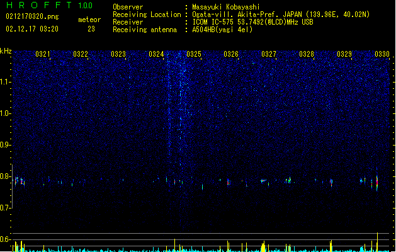
Task: Click the 0.7 kHz axis label
Action: pyautogui.click(x=5, y=208)
